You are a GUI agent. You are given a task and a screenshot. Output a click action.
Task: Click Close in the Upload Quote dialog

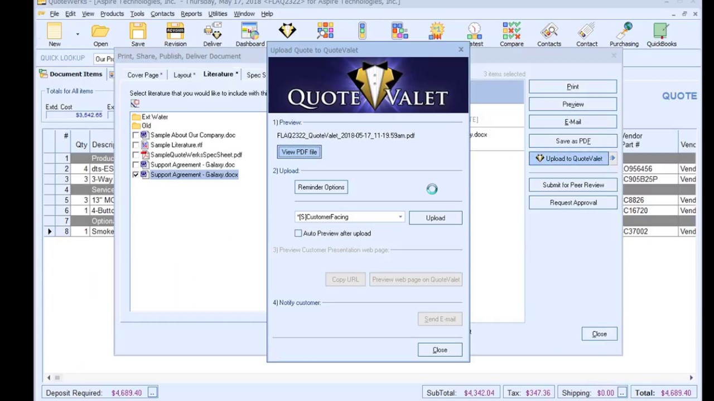(440, 350)
